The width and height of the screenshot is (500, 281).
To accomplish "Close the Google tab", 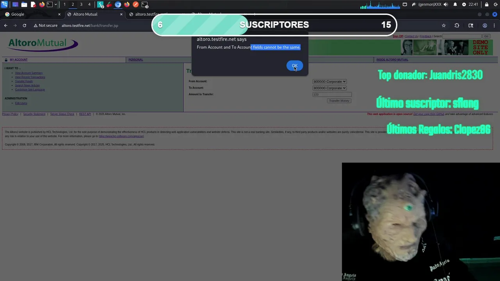I will [x=59, y=14].
